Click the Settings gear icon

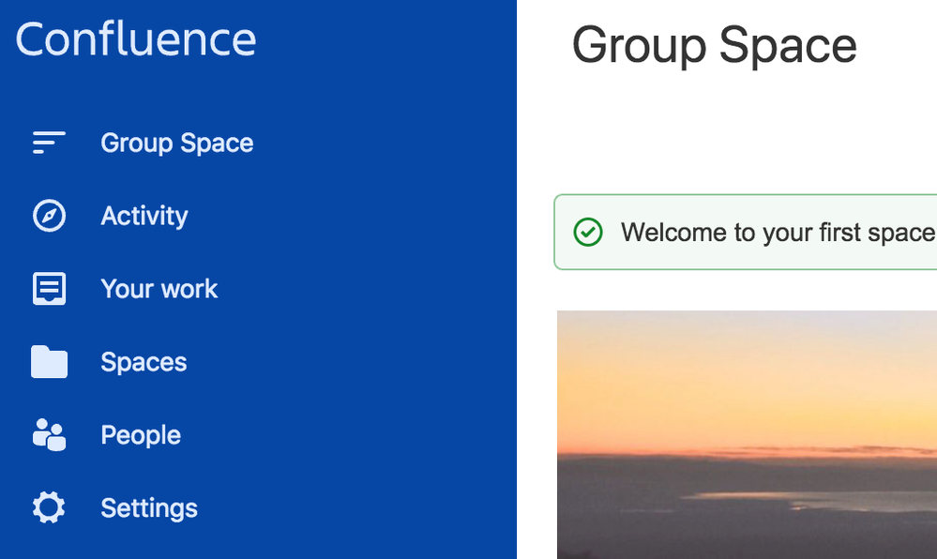click(49, 507)
